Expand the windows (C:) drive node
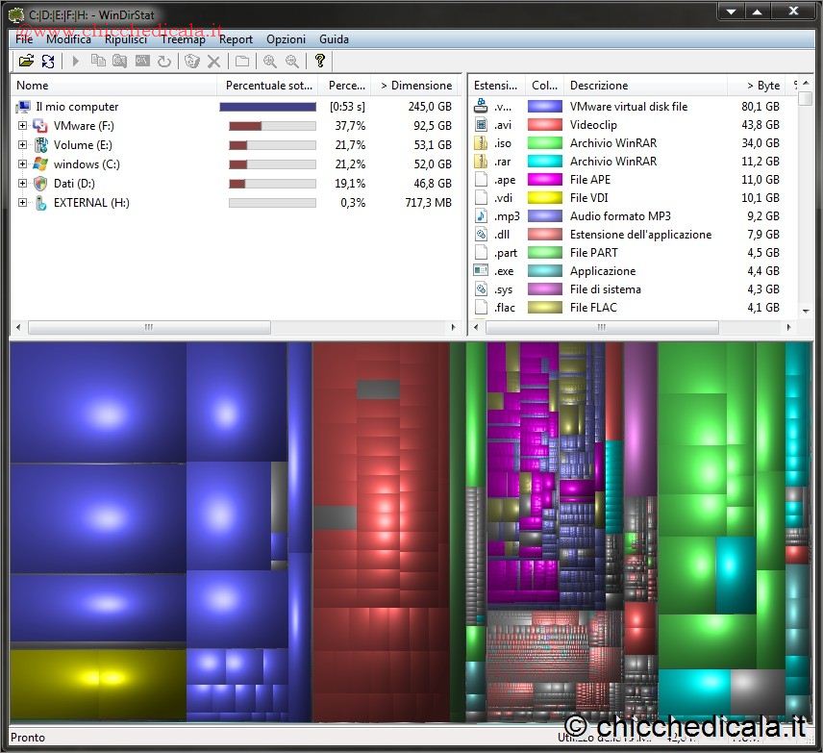The width and height of the screenshot is (823, 753). 23,164
